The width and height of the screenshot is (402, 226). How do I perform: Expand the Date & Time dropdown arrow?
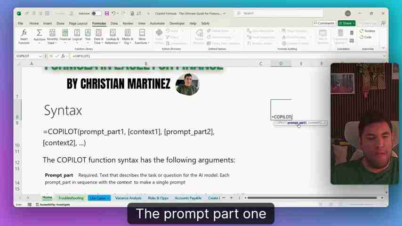102,43
